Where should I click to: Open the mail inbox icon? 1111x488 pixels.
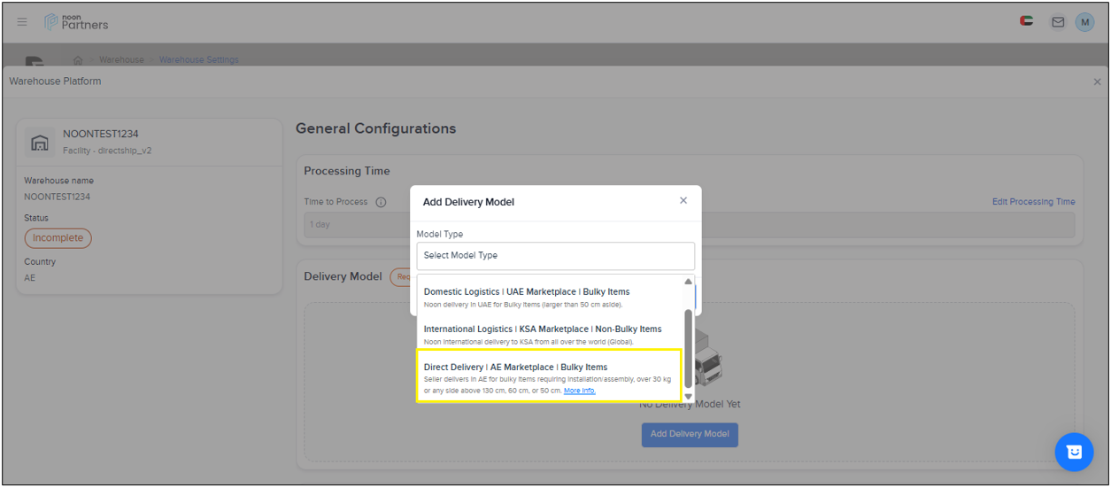[1058, 22]
